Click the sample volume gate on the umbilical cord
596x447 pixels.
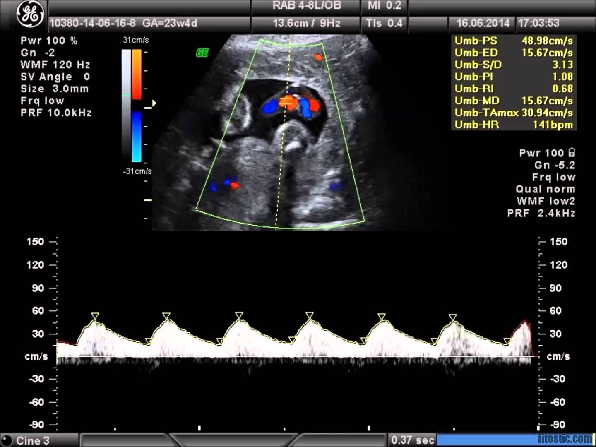coord(286,101)
